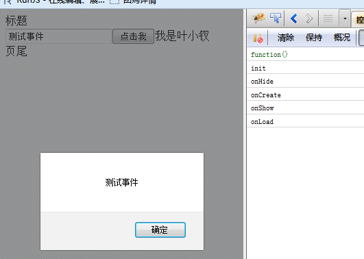
Task: Go back with the blue left arrow
Action: pyautogui.click(x=294, y=18)
